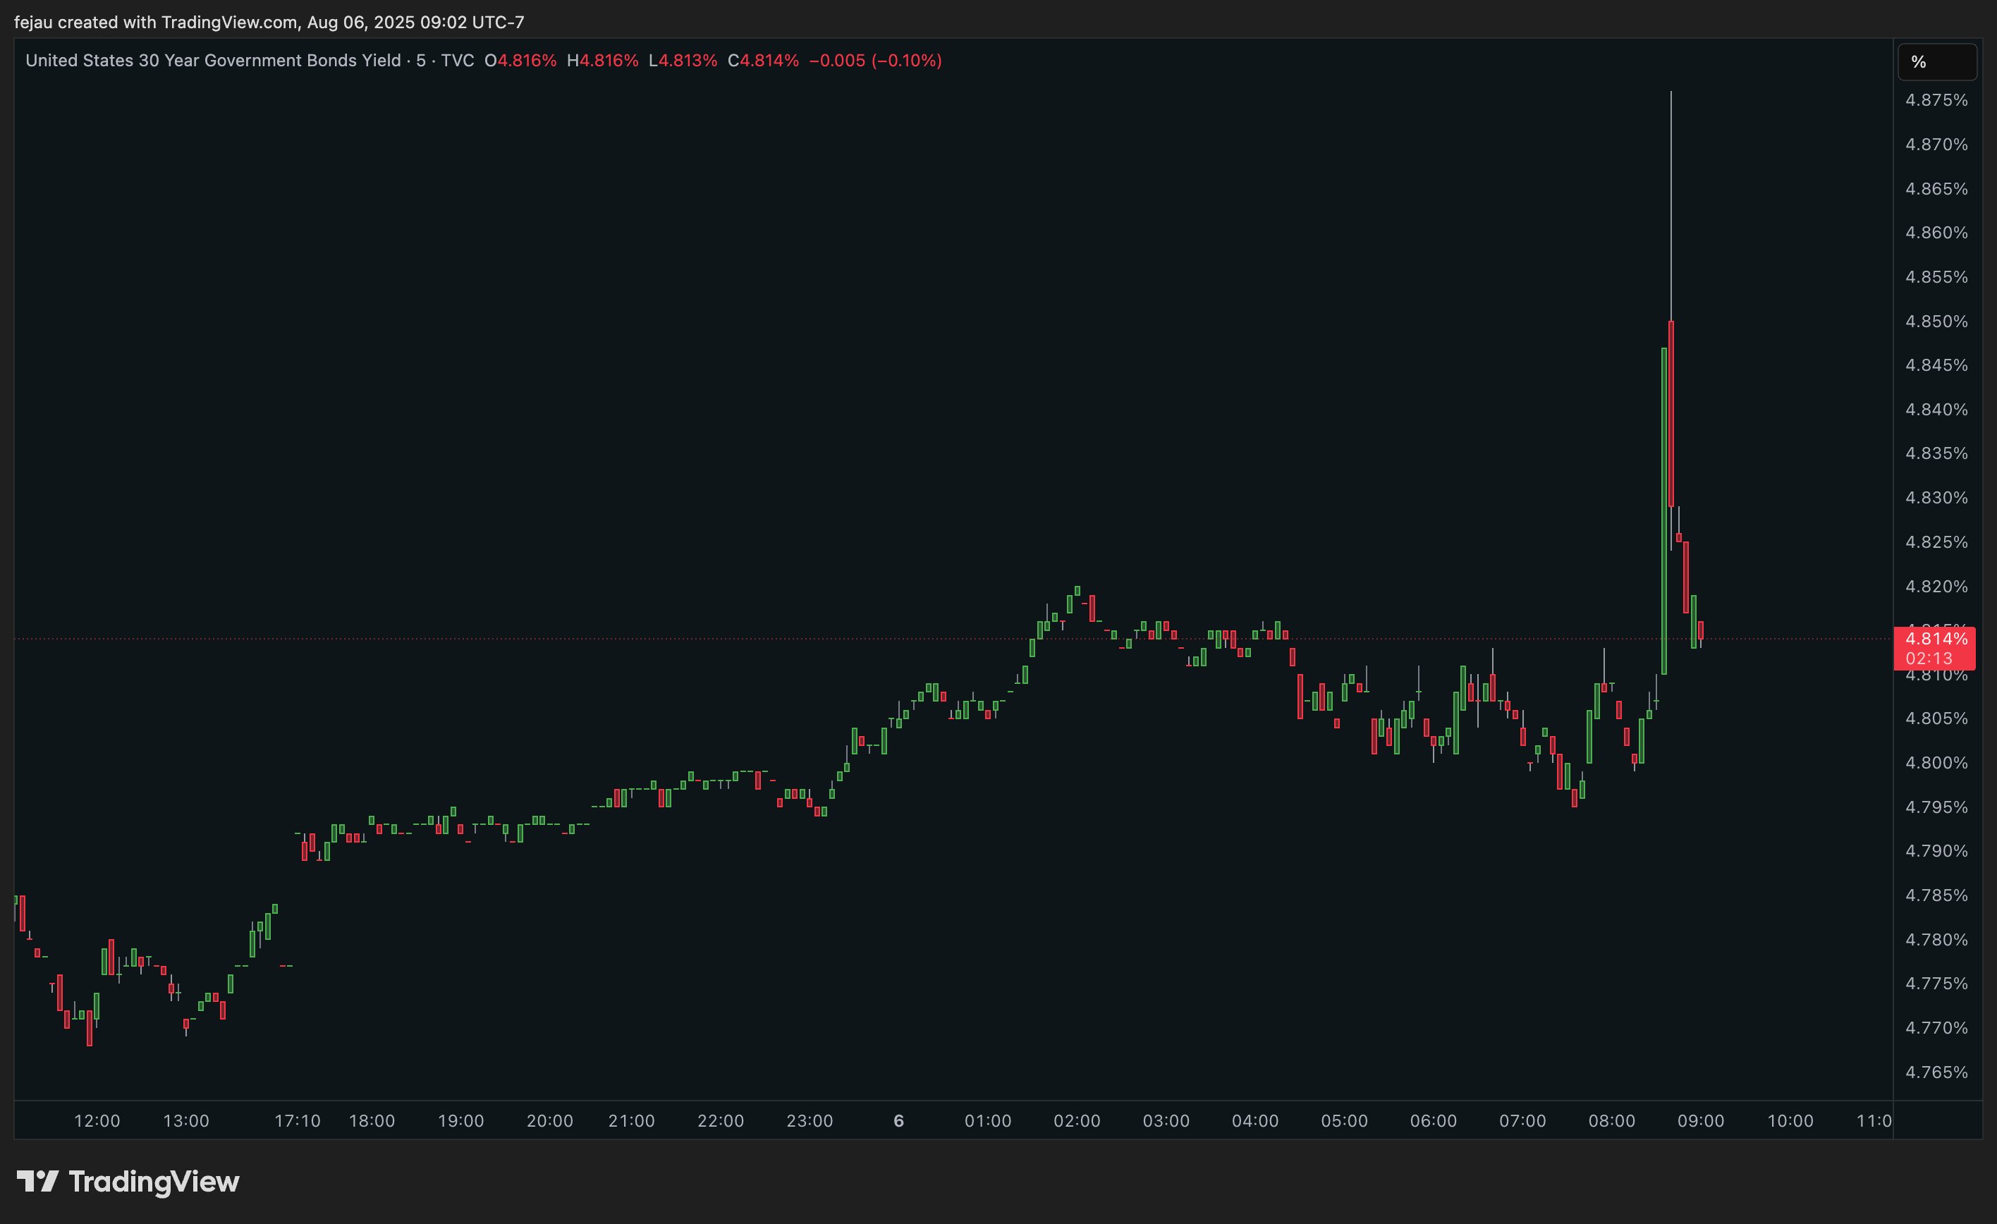1997x1224 pixels.
Task: Click the 4.830% price axis label
Action: pyautogui.click(x=1936, y=498)
